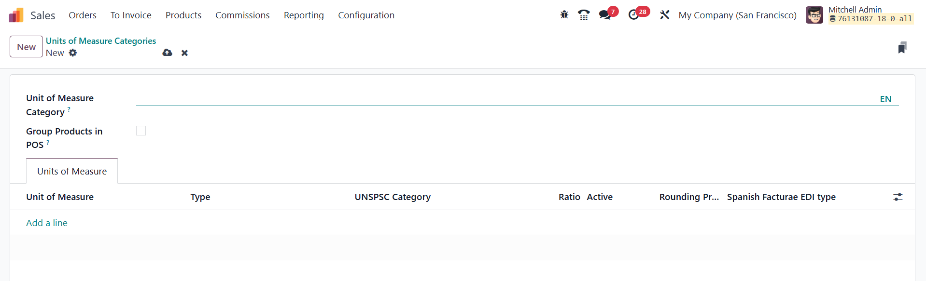Open the debug bug icon menu
The height and width of the screenshot is (281, 926).
(x=564, y=15)
